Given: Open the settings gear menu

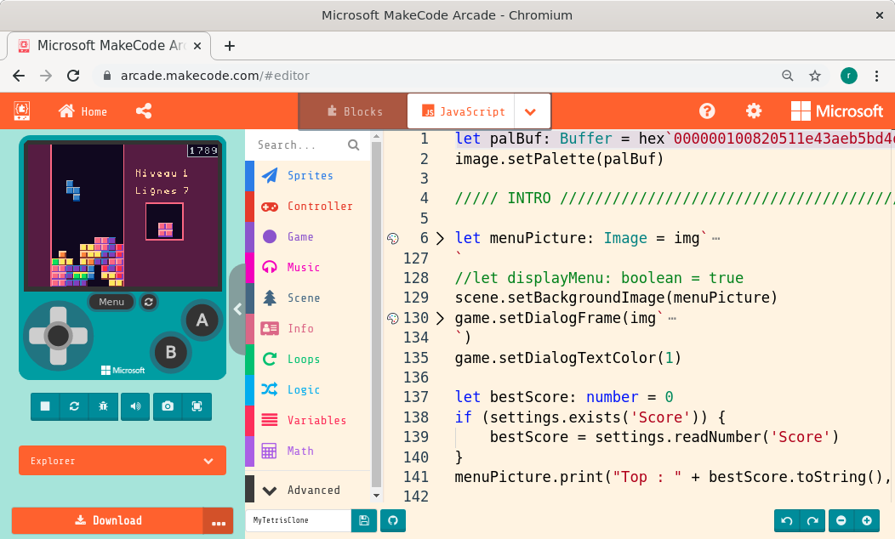Looking at the screenshot, I should point(754,111).
